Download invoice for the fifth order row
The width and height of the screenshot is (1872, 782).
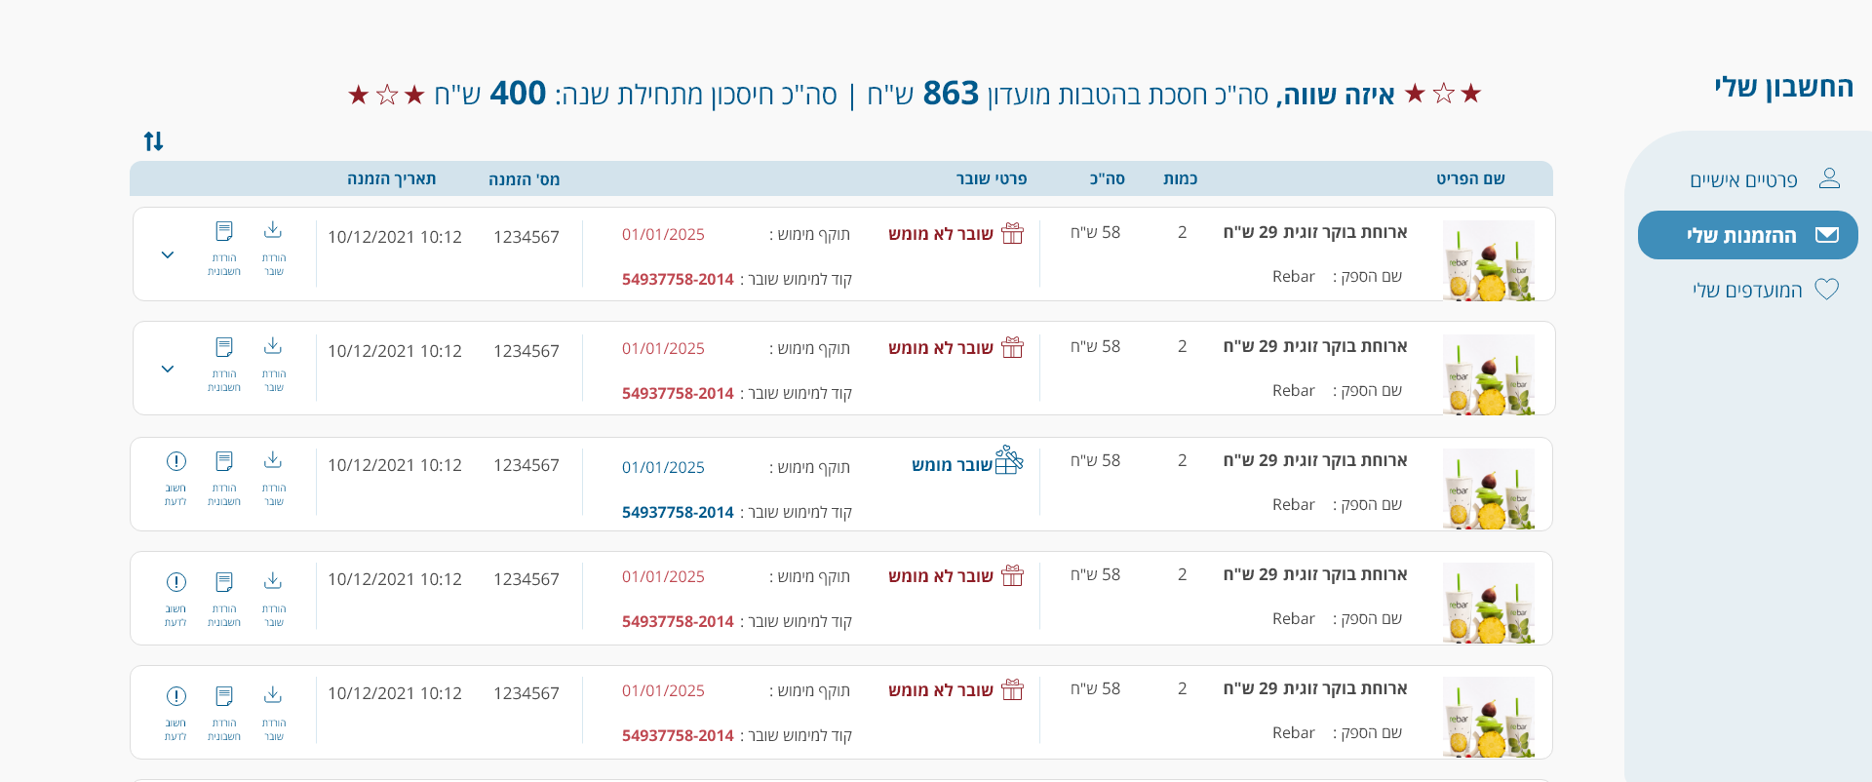coord(224,713)
